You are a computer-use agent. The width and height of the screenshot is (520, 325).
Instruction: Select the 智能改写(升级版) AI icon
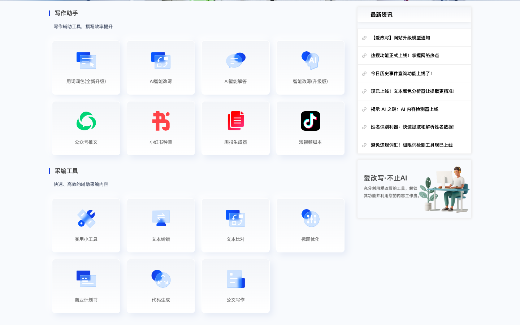click(x=310, y=61)
